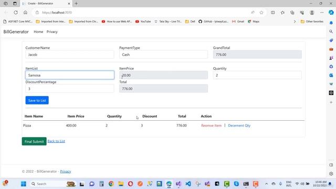
Task: Open the Other favorites folder
Action: point(312,22)
